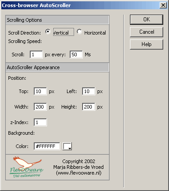Image resolution: width=169 pixels, height=191 pixels.
Task: Open Help for the AutoScroller dialog
Action: click(146, 44)
